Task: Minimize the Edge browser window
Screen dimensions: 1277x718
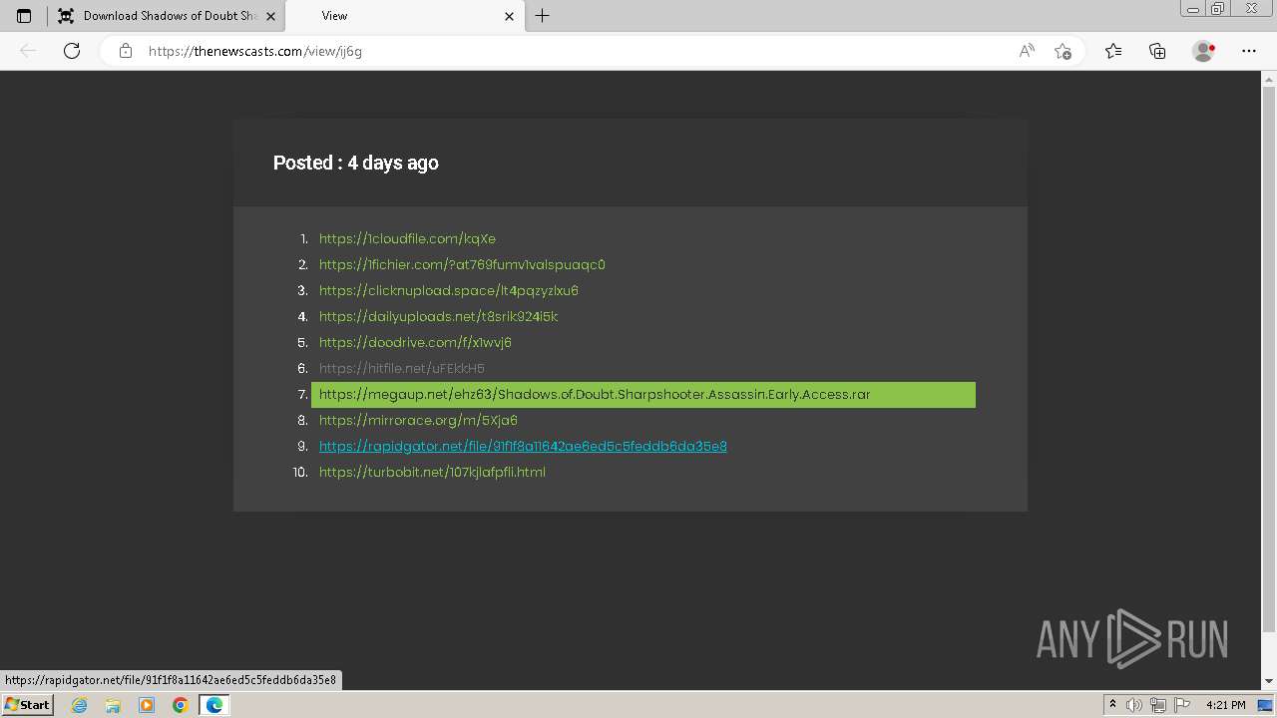Action: [x=1192, y=9]
